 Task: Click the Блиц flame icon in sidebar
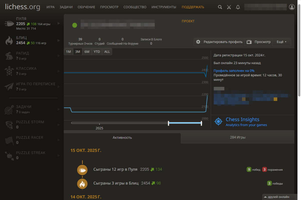pyautogui.click(x=10, y=40)
